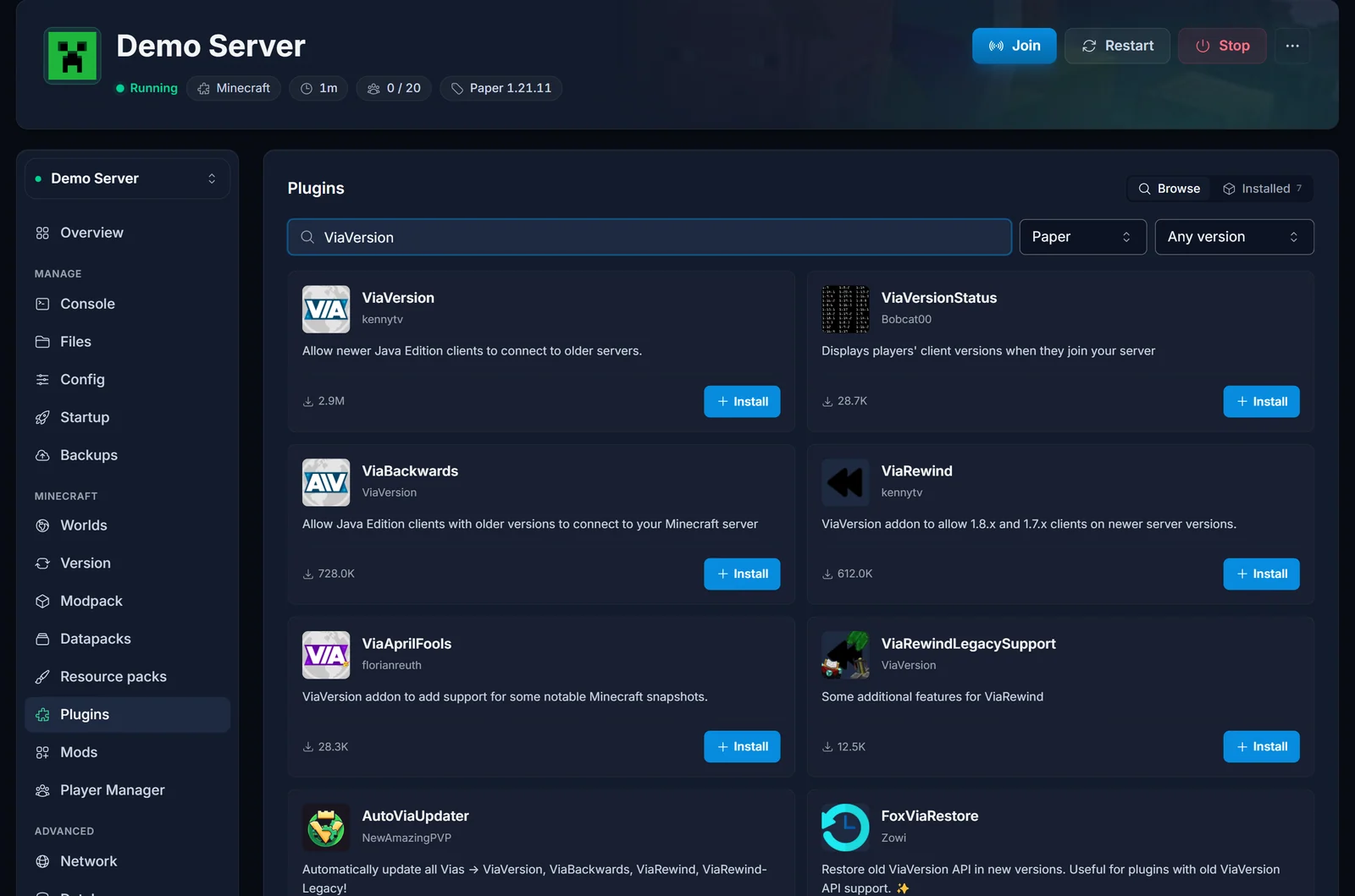The width and height of the screenshot is (1355, 896).
Task: Click the Console terminal icon
Action: (x=42, y=304)
